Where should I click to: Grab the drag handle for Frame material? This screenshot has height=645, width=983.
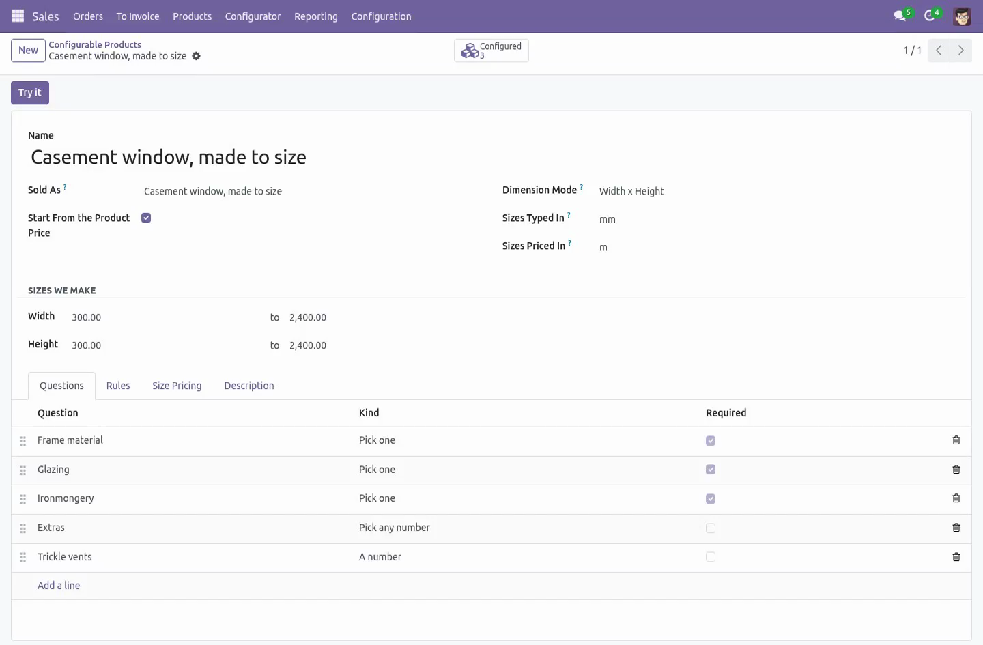point(23,441)
